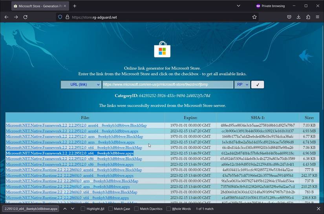Download Runtime 2.2.28604.0 arm64 appx link
Image resolution: width=324 pixels, height=214 pixels.
[x=70, y=175]
